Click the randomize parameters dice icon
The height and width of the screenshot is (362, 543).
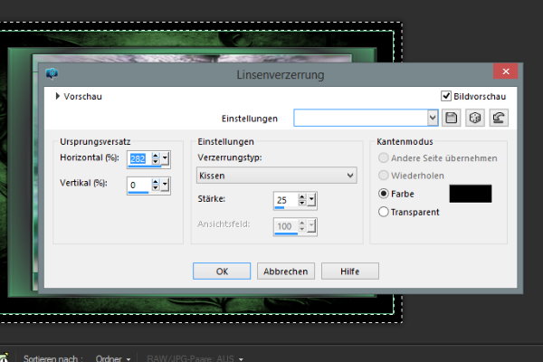click(x=475, y=118)
